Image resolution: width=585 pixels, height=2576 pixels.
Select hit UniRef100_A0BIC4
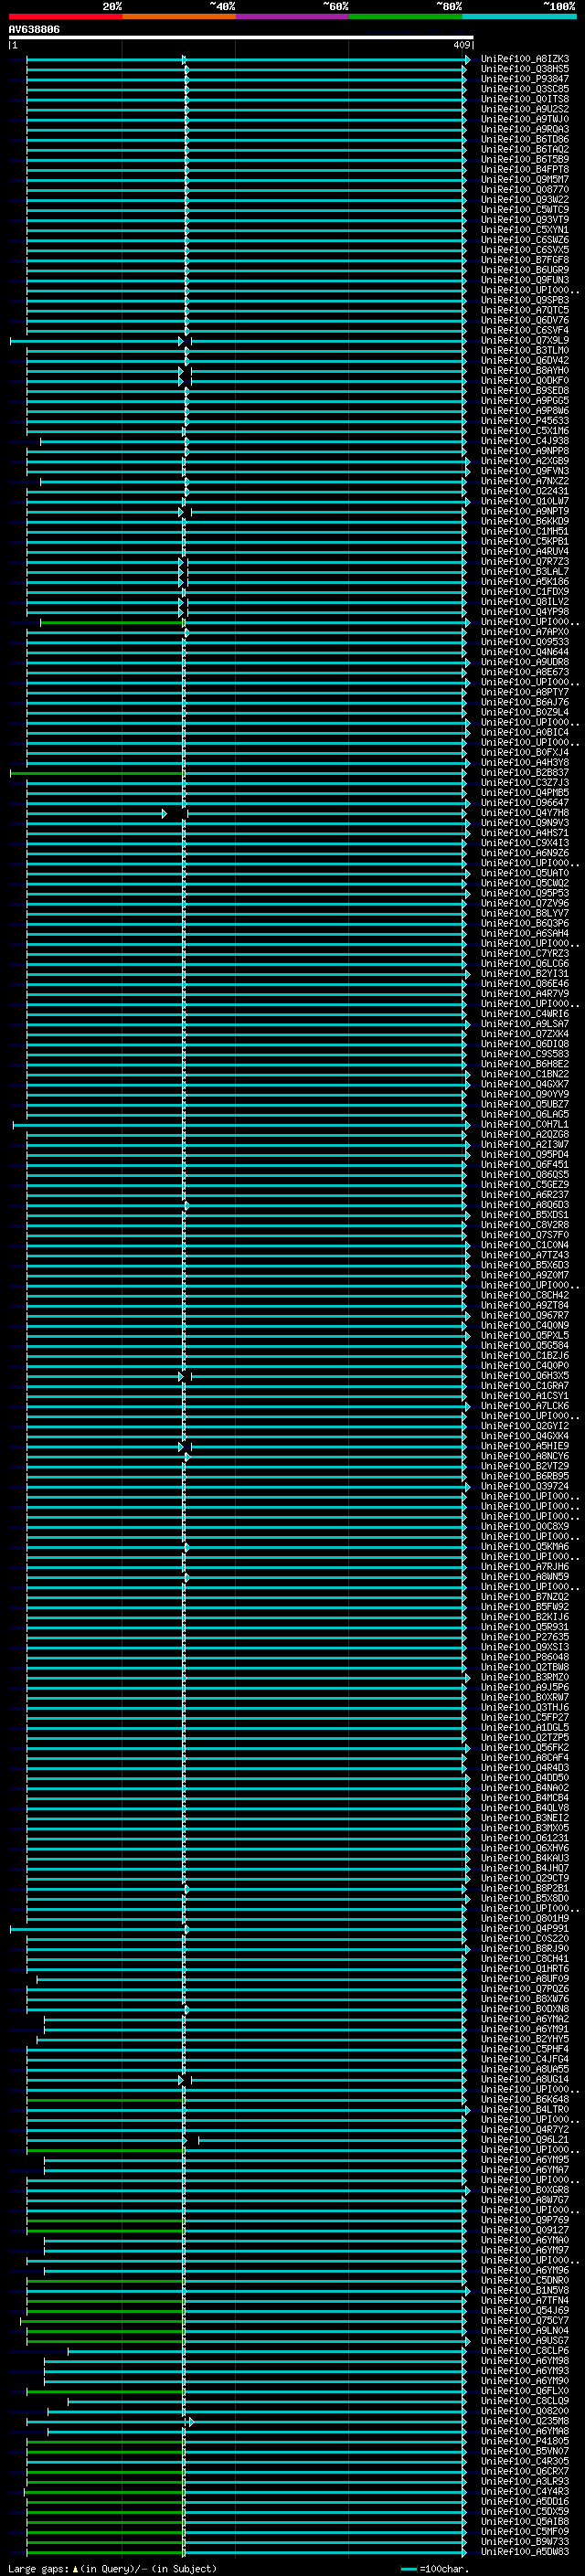[x=525, y=733]
